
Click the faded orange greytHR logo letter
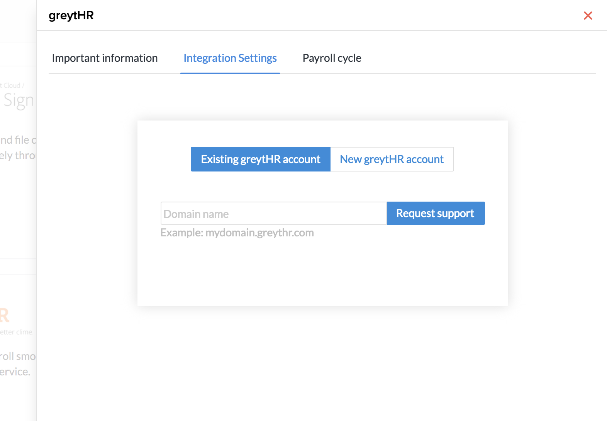[5, 315]
